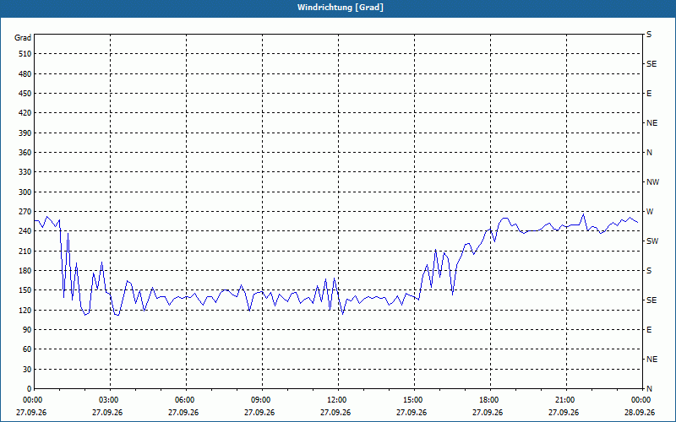The image size is (676, 422).
Task: Pick the 18:00 time label
Action: (489, 400)
